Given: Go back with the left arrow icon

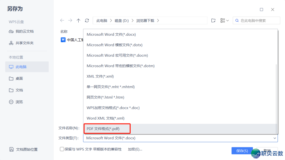Looking at the screenshot, I should tap(62, 20).
